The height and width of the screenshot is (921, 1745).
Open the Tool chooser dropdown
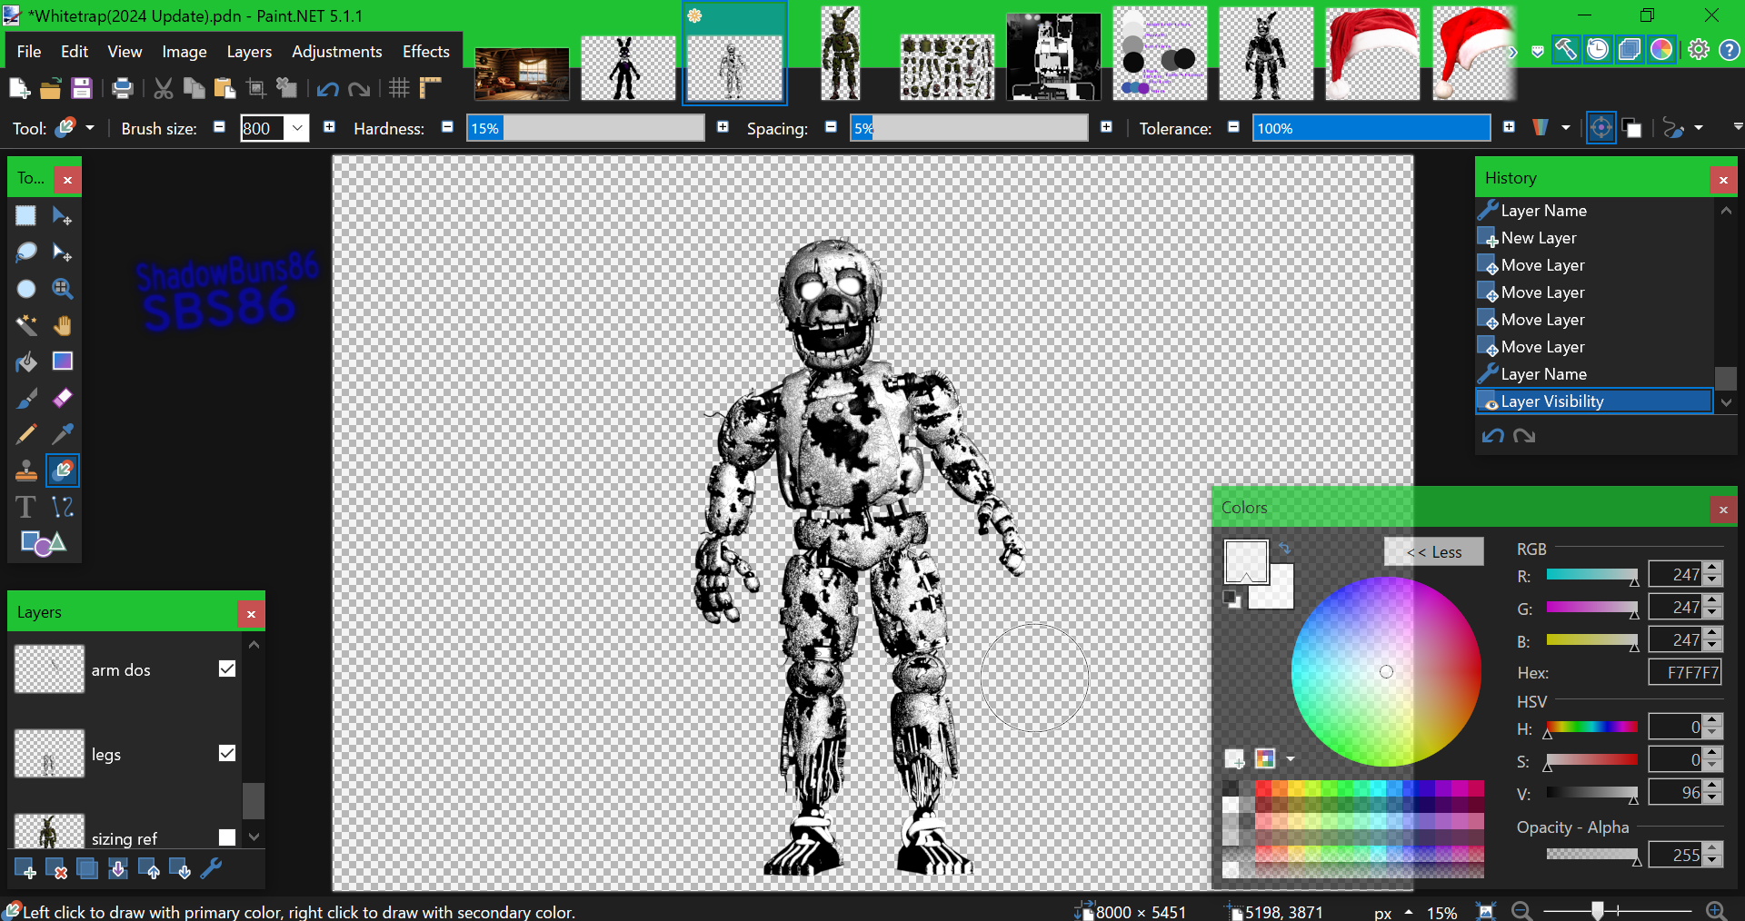90,128
